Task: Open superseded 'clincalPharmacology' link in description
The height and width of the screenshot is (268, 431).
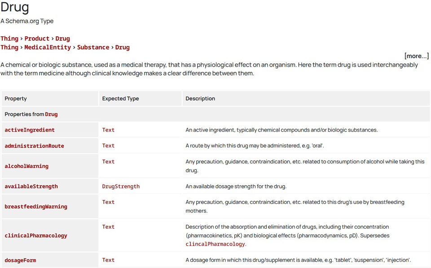Action: (215, 244)
